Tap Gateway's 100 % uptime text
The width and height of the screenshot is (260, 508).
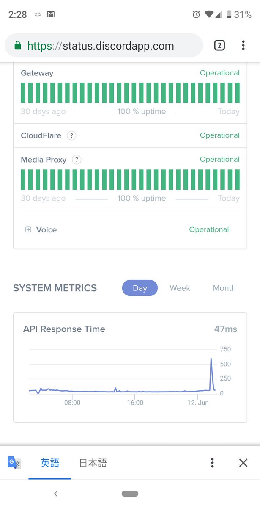(142, 112)
